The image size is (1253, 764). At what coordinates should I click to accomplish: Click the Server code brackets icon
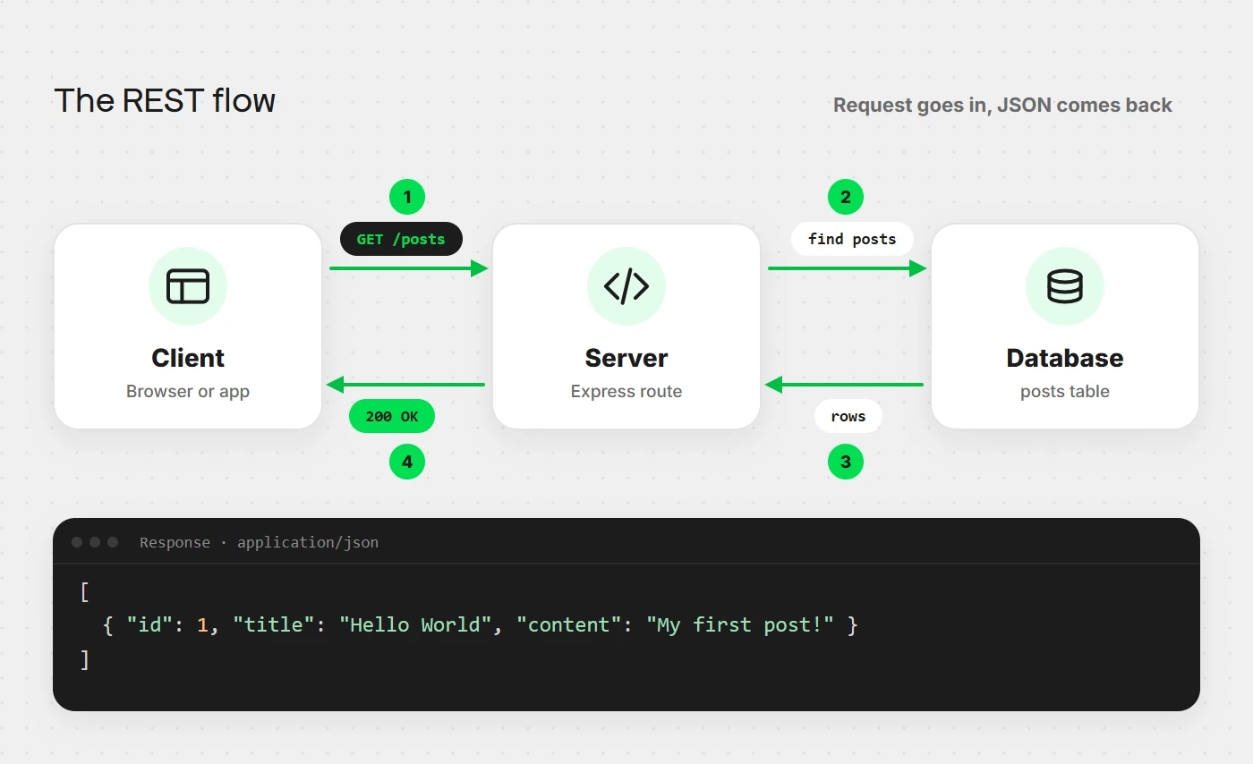click(x=626, y=286)
